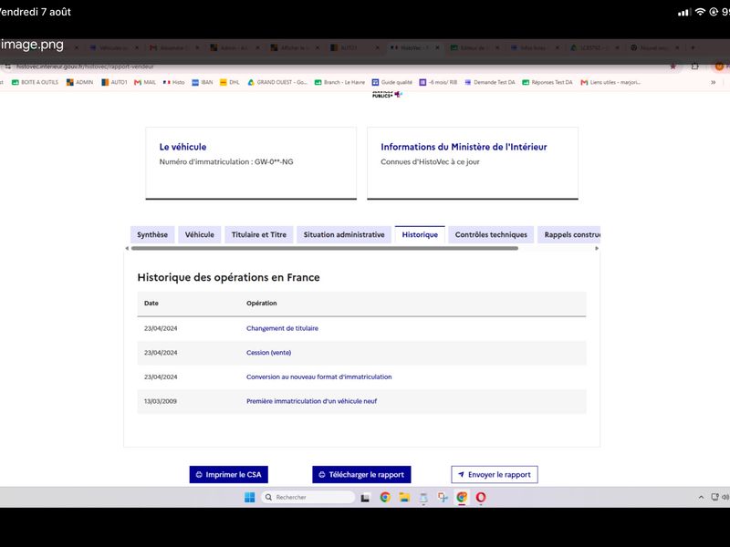Open the -6 mois/ RIB bookmark
Viewport: 730px width, 547px height.
click(438, 82)
